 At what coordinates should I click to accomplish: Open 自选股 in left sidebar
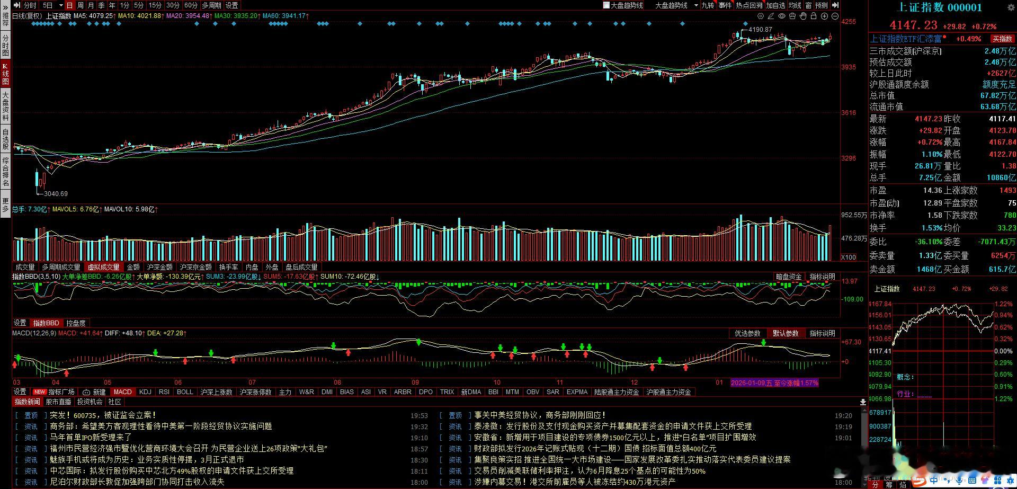(x=5, y=139)
